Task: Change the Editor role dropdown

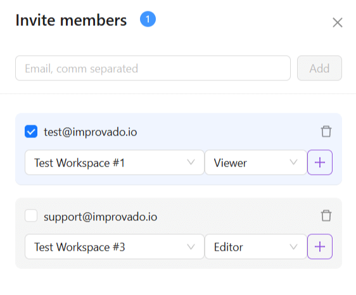Action: pos(256,247)
